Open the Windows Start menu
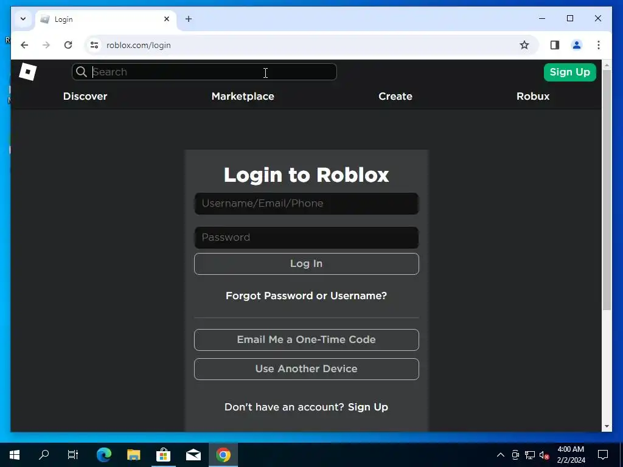Image resolution: width=623 pixels, height=467 pixels. tap(15, 455)
